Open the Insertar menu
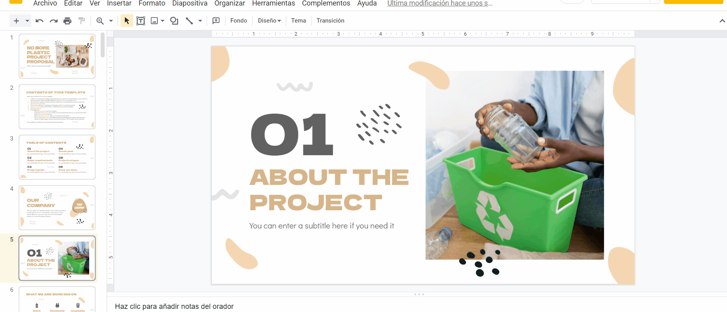The image size is (727, 312). pos(119,4)
